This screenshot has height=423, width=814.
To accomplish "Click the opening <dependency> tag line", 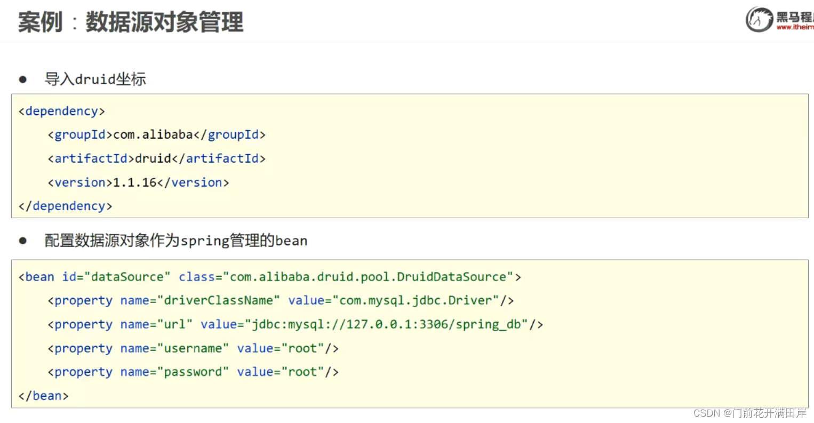I will (x=62, y=111).
